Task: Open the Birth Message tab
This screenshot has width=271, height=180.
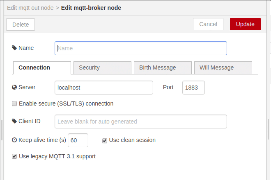Action: [x=163, y=67]
